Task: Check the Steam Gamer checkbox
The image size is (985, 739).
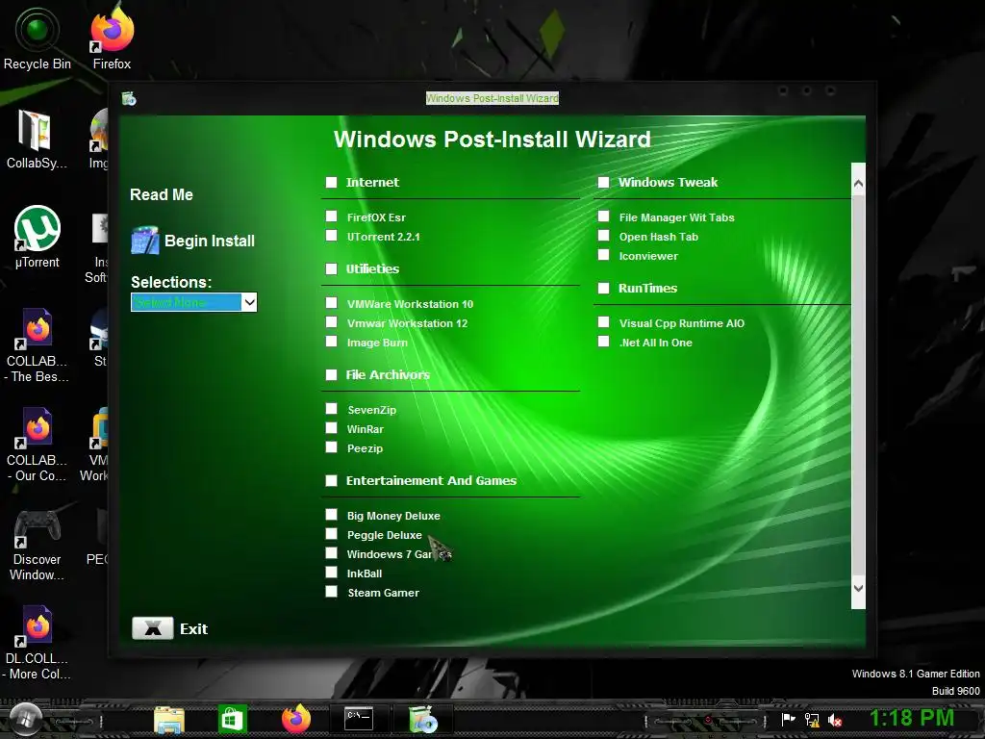Action: pos(331,592)
